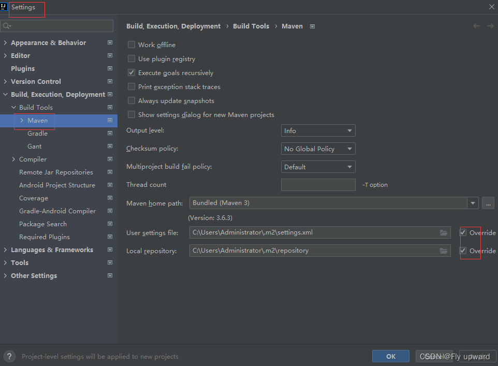Viewport: 498px width, 366px height.
Task: Confirm settings with OK button
Action: [x=391, y=357]
